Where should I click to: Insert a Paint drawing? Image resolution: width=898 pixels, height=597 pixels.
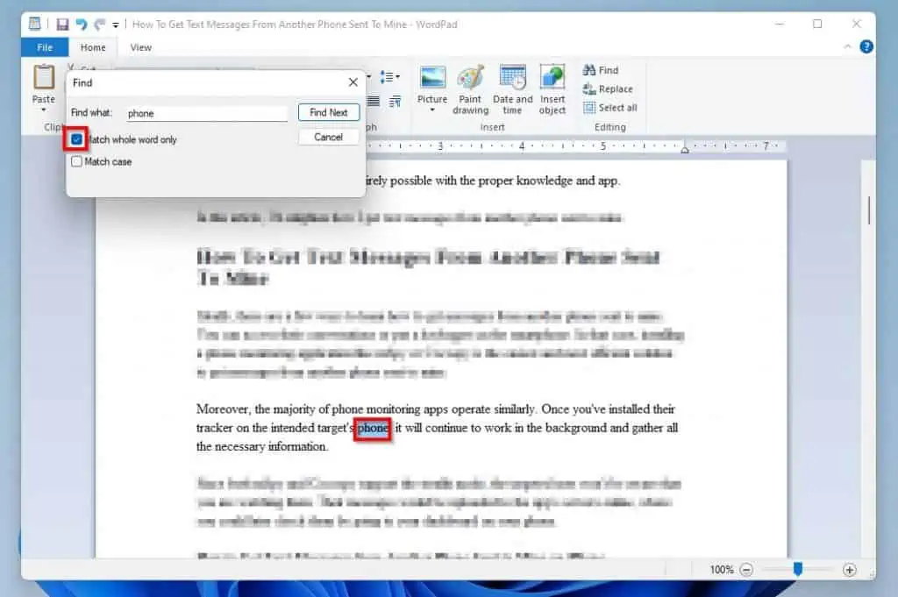pyautogui.click(x=471, y=90)
